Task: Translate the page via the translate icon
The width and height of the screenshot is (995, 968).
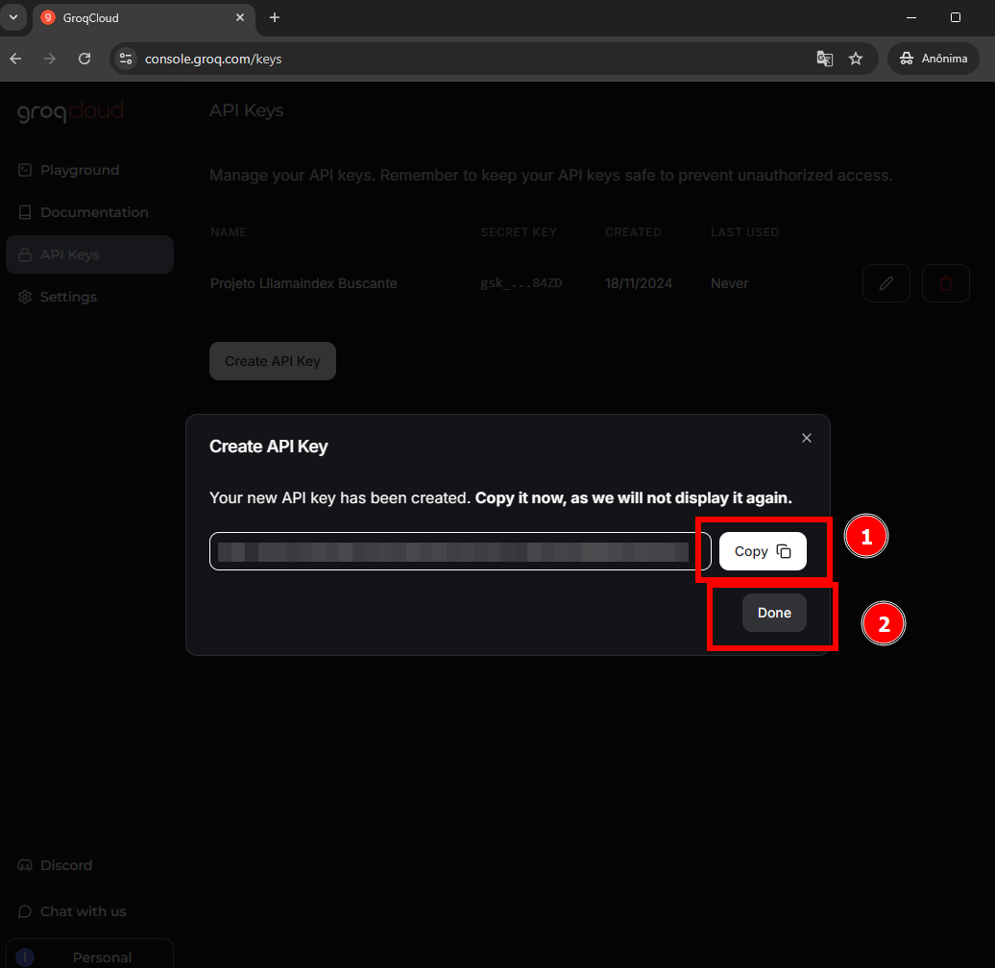Action: pyautogui.click(x=824, y=59)
